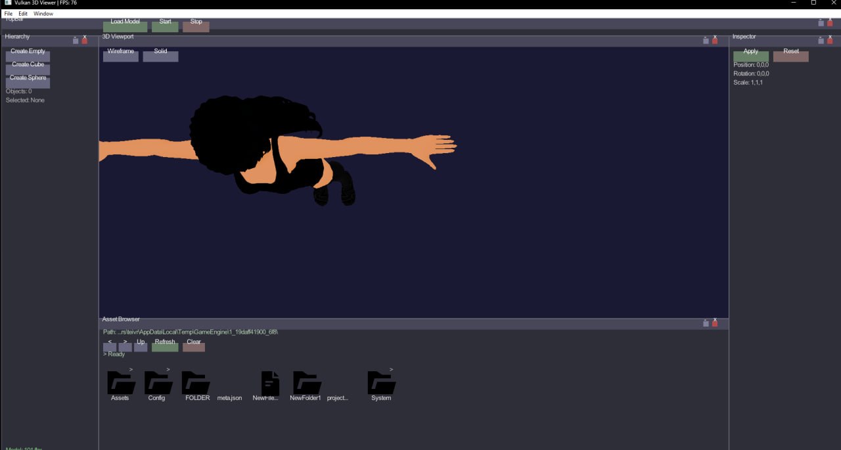Select the meta.json file
This screenshot has height=450, width=841.
click(229, 398)
